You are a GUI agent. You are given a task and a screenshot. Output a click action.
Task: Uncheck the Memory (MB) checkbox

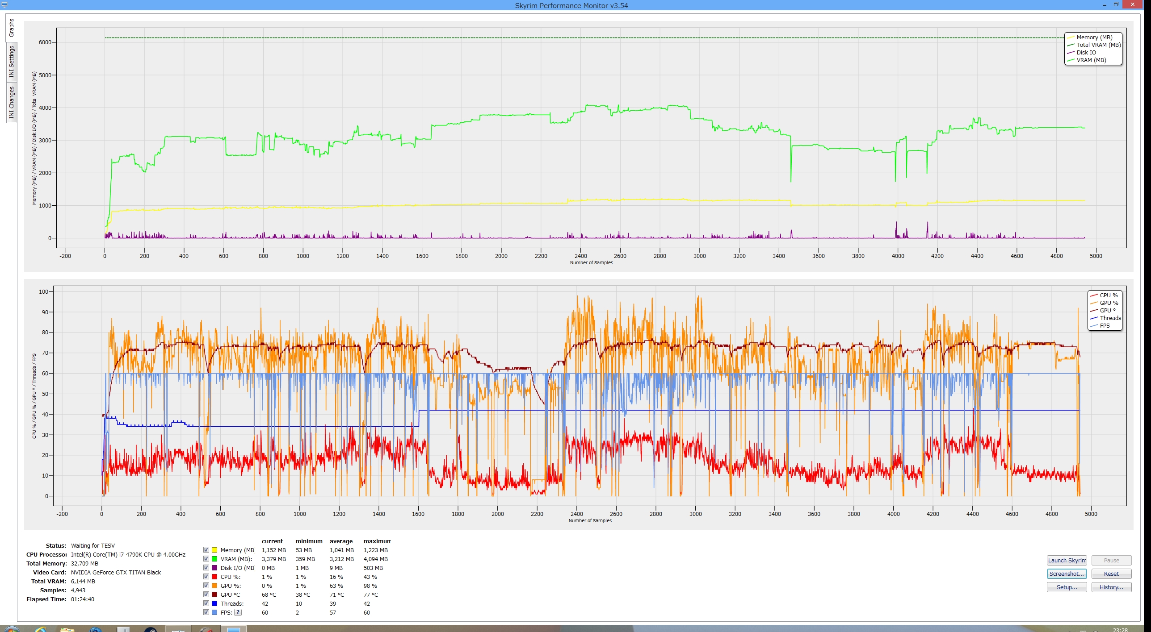pos(206,550)
